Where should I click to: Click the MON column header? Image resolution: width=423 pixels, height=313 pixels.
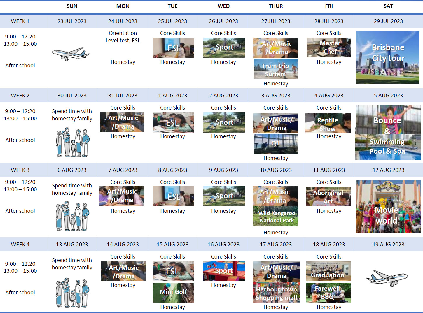coord(123,6)
